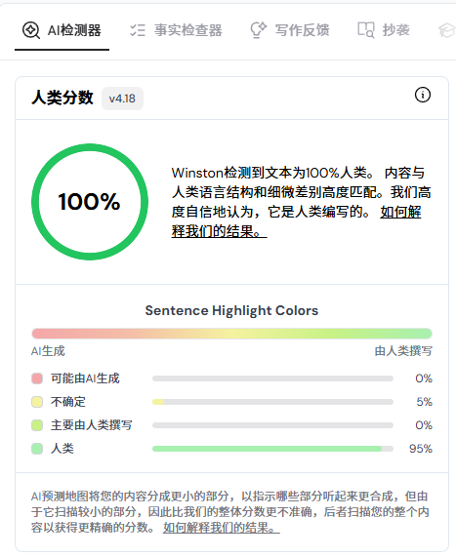Image resolution: width=456 pixels, height=557 pixels.
Task: Click the AI检测器 magnifier icon
Action: click(31, 30)
